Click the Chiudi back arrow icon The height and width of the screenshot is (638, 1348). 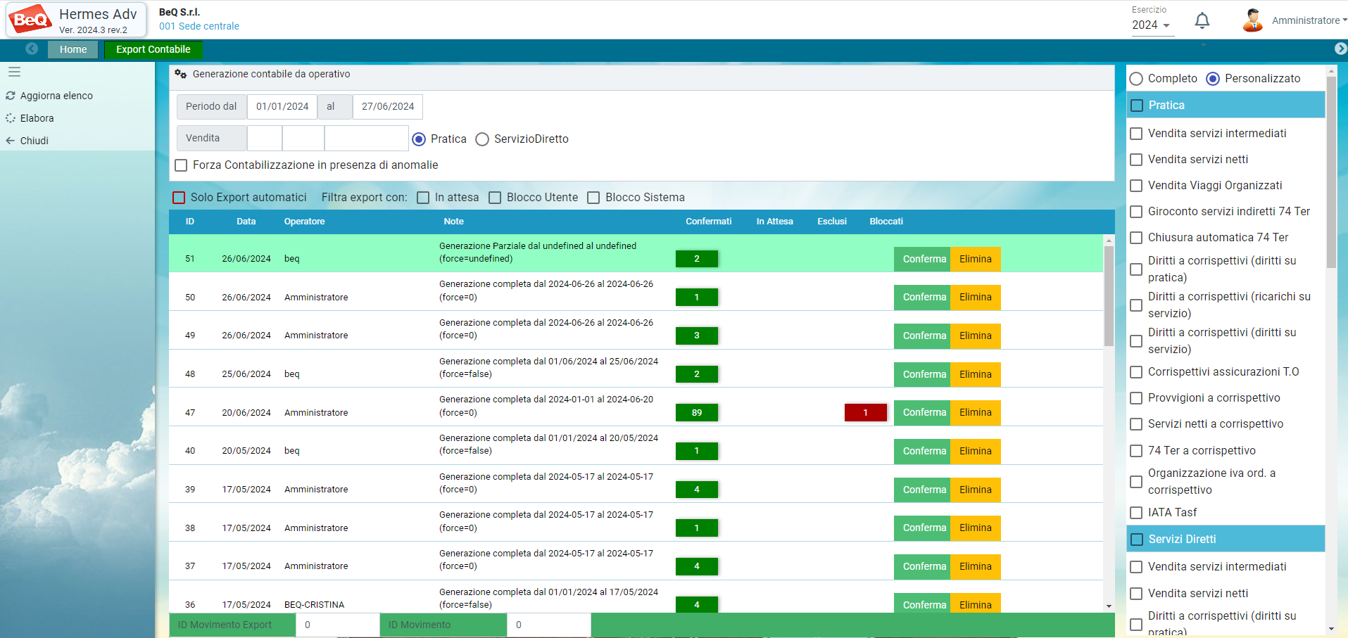point(11,141)
